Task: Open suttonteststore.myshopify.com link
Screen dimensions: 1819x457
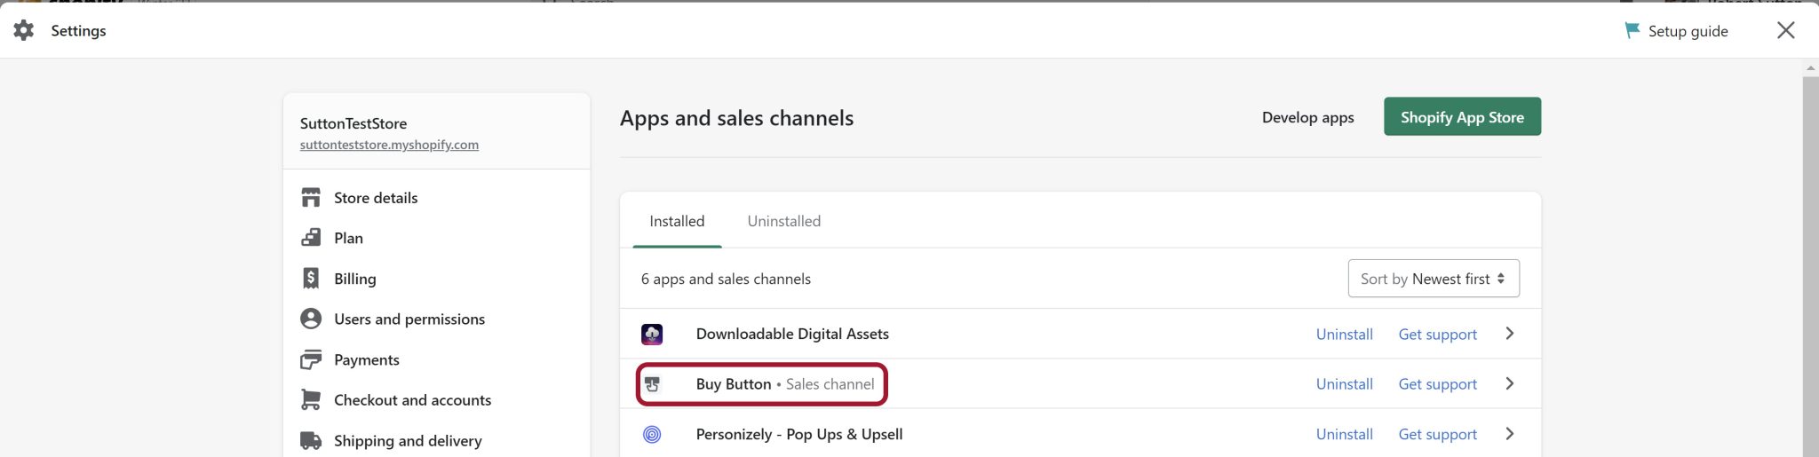Action: (x=389, y=145)
